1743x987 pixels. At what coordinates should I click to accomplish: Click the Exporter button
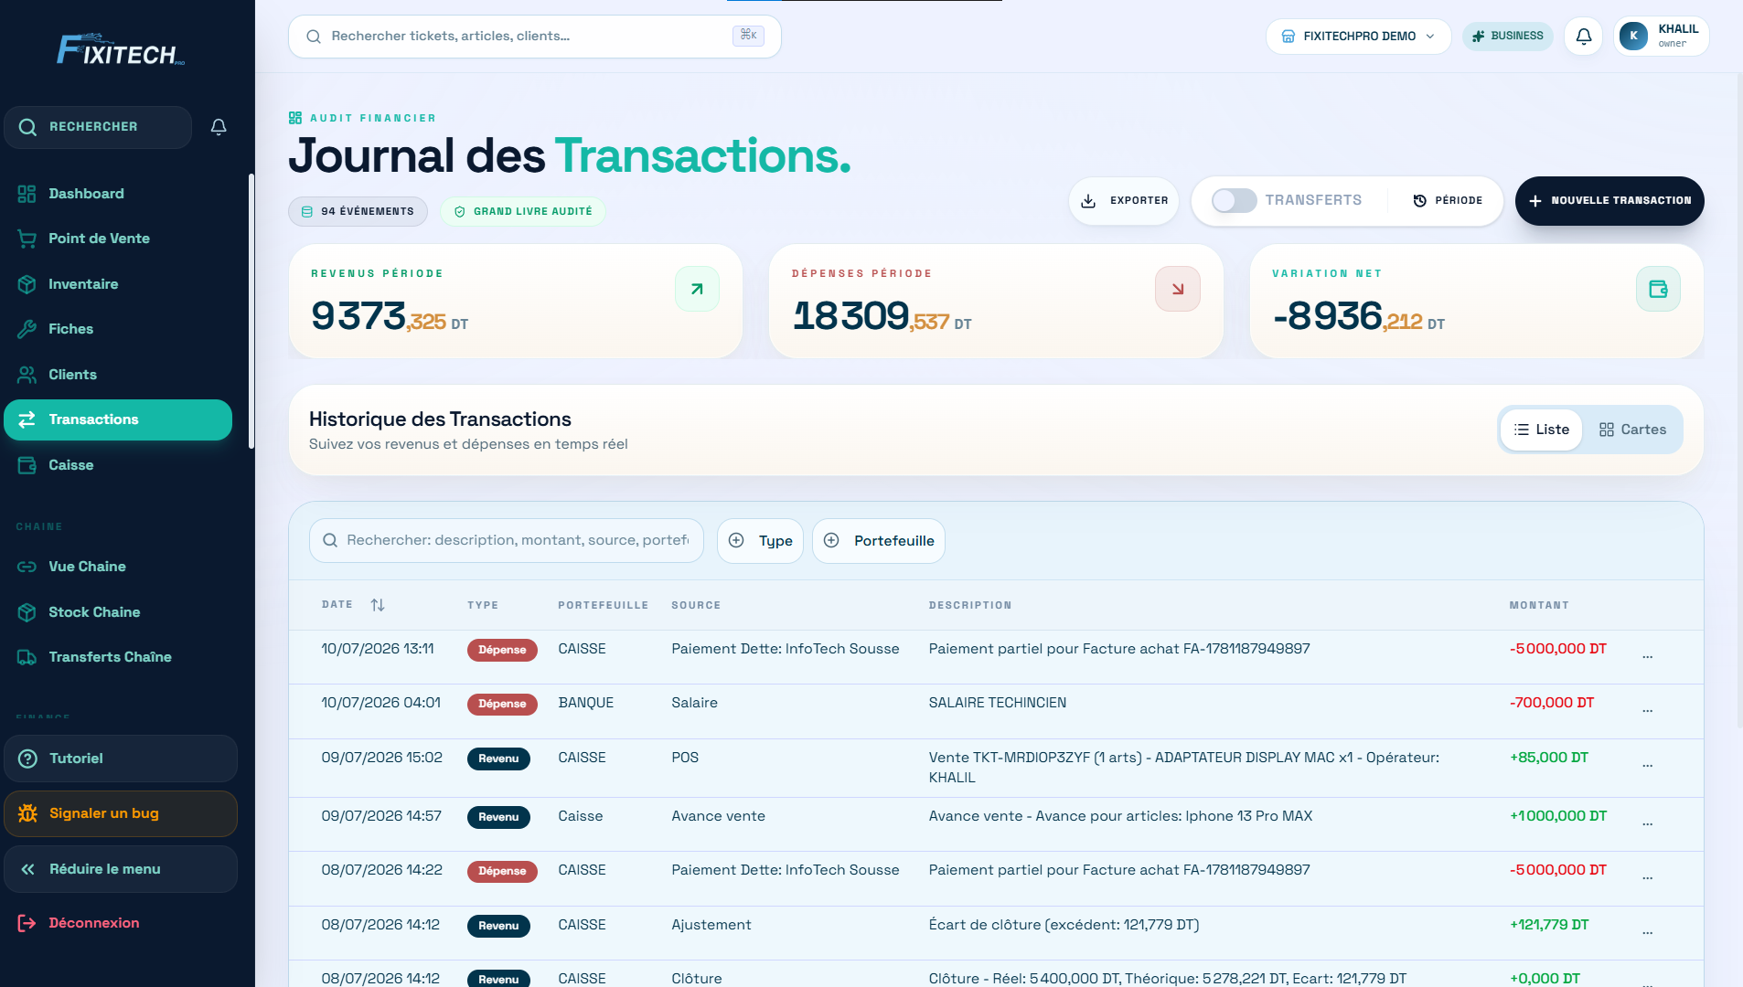(1124, 200)
